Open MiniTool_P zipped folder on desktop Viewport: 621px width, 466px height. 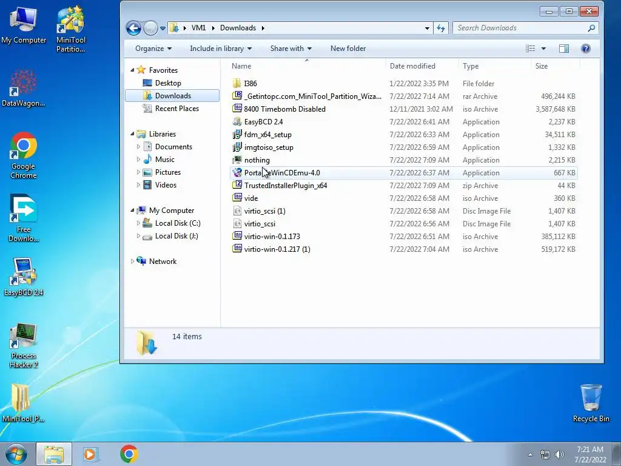24,403
